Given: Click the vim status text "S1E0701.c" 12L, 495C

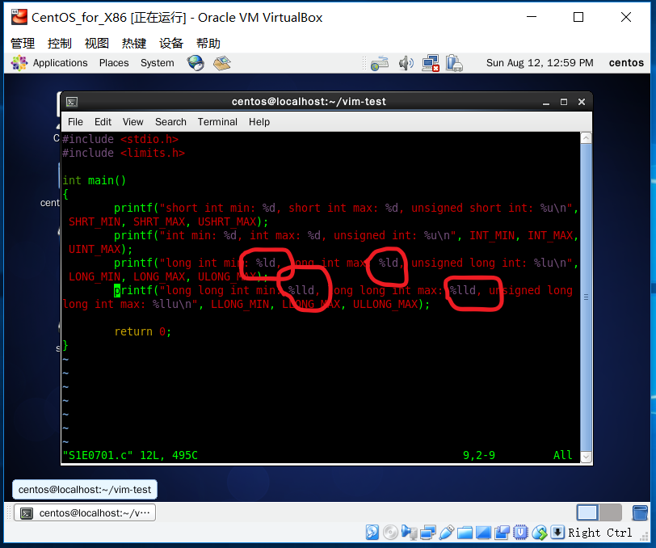Looking at the screenshot, I should [x=130, y=455].
